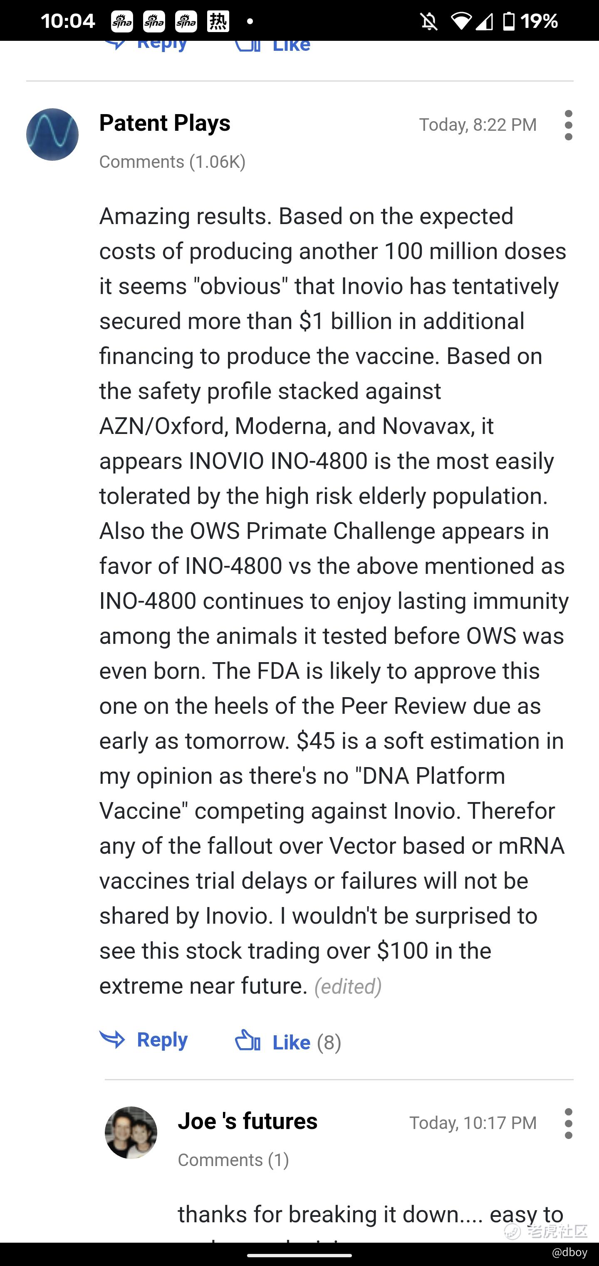This screenshot has width=599, height=1266.
Task: Tap the Today, 8:22 PM timestamp
Action: point(478,125)
